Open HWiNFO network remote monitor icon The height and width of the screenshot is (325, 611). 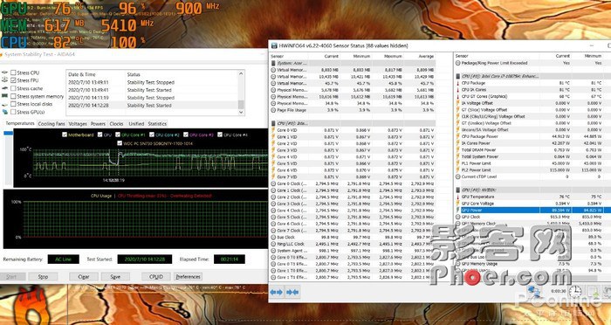534,291
